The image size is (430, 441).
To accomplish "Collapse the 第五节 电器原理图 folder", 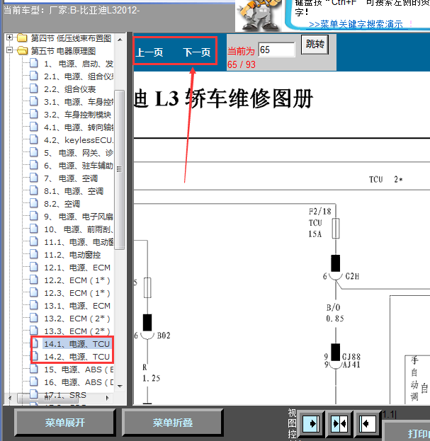I will pos(10,50).
